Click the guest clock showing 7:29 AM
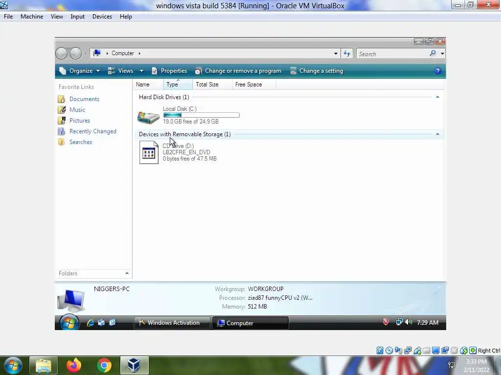This screenshot has height=375, width=501. point(428,323)
